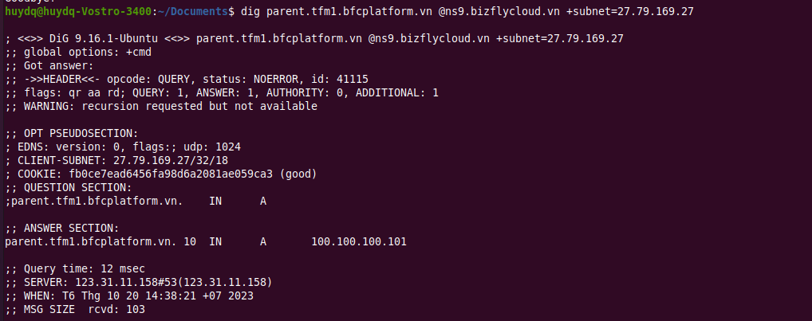This screenshot has width=812, height=321.
Task: Click the Query time: 12 msec line
Action: (x=75, y=268)
